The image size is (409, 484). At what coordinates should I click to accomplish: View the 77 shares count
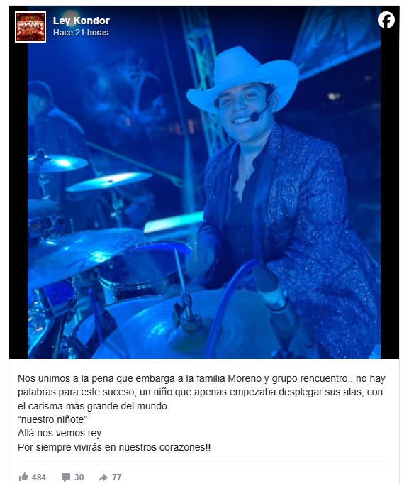click(x=116, y=477)
